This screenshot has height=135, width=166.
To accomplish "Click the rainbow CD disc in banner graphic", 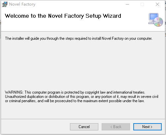I will (158, 22).
